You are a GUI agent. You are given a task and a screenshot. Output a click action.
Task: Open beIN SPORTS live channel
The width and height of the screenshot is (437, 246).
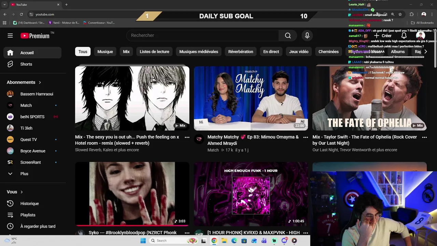coord(32,117)
